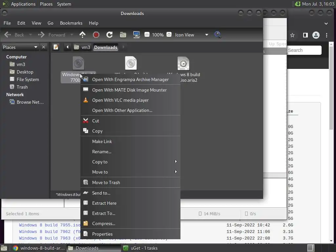Image resolution: width=336 pixels, height=252 pixels.
Task: Select File System in the Places sidebar
Action: coord(24,79)
